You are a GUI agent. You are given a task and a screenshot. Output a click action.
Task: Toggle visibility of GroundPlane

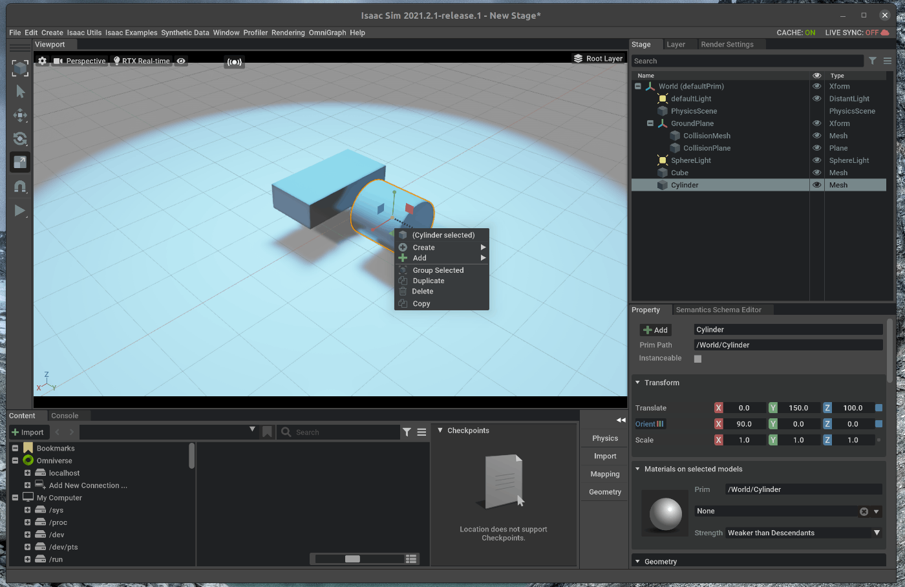pos(817,123)
